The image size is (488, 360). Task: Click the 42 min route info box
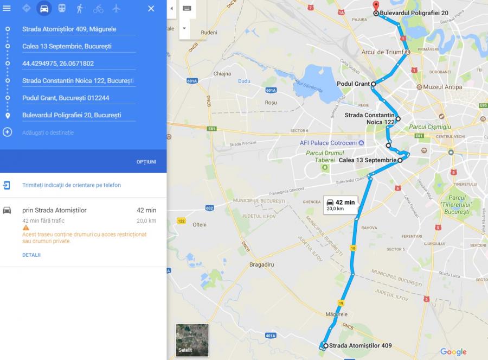[341, 205]
